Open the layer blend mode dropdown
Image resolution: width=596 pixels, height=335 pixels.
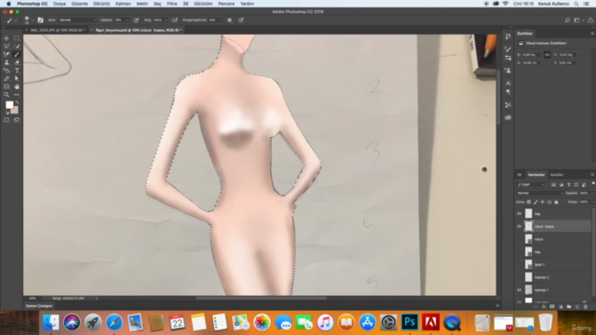pyautogui.click(x=539, y=194)
